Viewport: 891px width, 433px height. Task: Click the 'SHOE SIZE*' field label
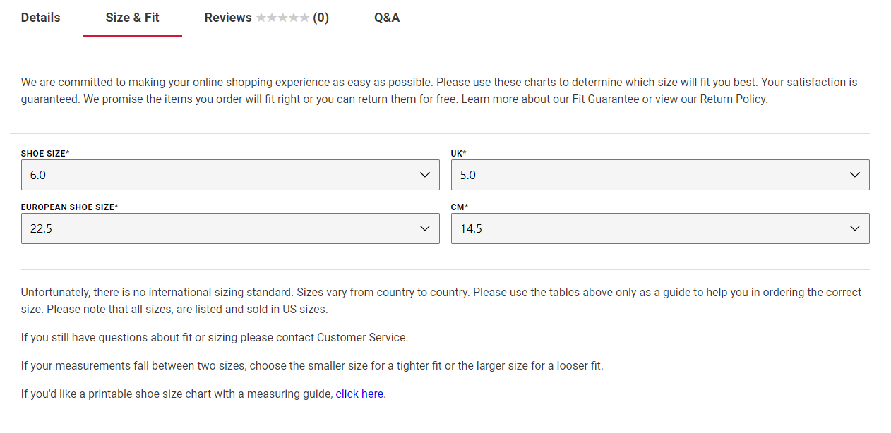(x=45, y=154)
